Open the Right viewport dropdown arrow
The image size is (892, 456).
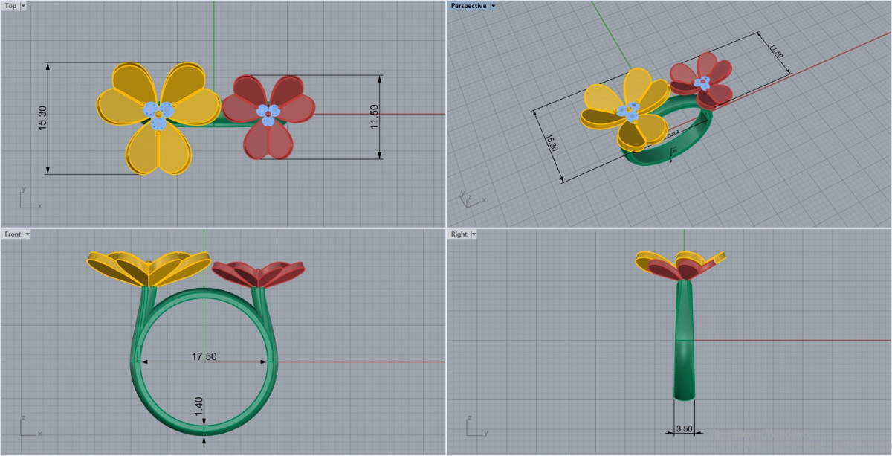point(474,234)
